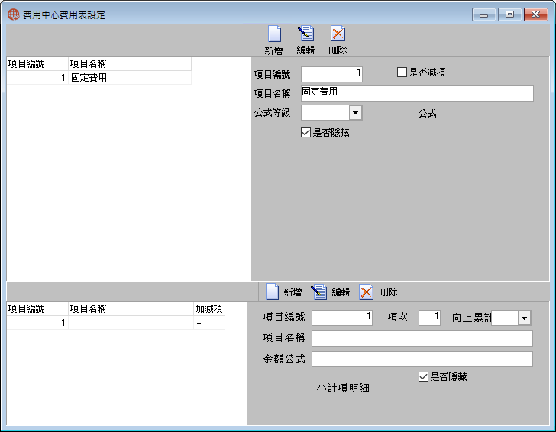This screenshot has height=432, width=556.
Task: Click the lower 編輯 text label
Action: pos(341,292)
